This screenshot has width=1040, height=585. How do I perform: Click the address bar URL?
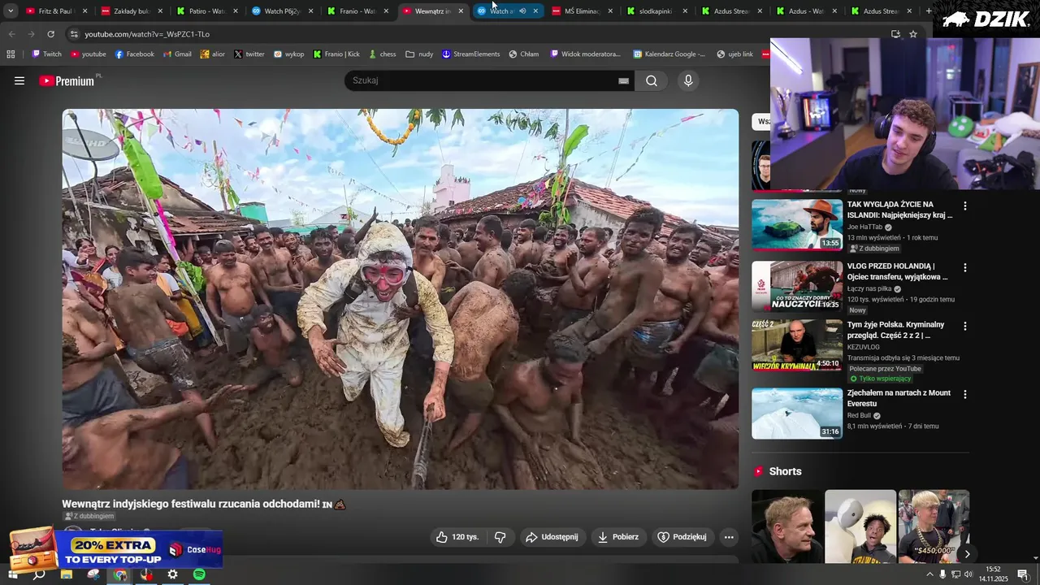[147, 34]
